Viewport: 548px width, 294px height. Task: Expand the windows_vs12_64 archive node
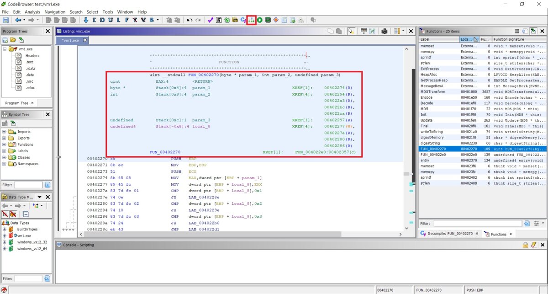[x=5, y=249]
